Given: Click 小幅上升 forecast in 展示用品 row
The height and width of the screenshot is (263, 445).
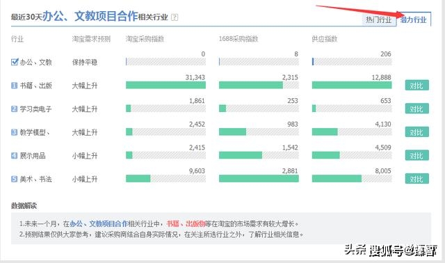Looking at the screenshot, I should point(85,156).
